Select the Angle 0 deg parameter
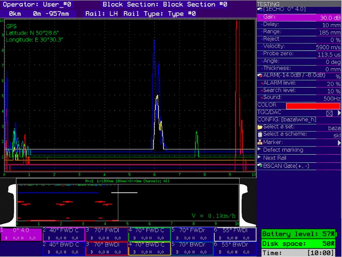Screen dimensions: 342x257 pos(299,62)
